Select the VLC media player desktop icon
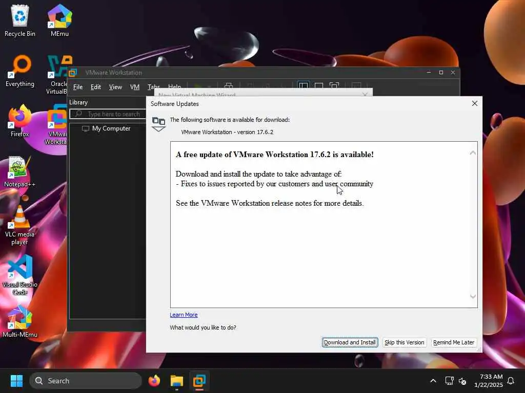 [x=20, y=225]
